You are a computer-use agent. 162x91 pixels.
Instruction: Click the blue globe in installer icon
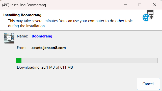(x=146, y=18)
